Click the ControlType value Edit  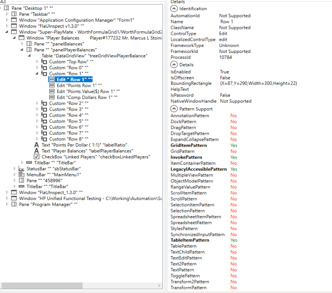point(223,34)
